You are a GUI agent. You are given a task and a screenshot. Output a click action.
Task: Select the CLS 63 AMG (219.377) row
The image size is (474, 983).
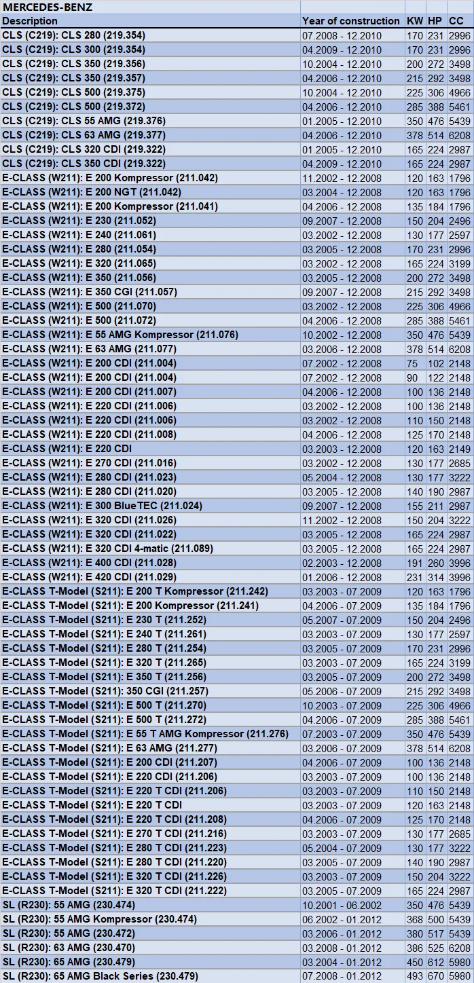[237, 135]
